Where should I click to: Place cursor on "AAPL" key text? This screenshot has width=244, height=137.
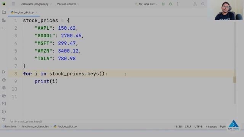[43, 28]
